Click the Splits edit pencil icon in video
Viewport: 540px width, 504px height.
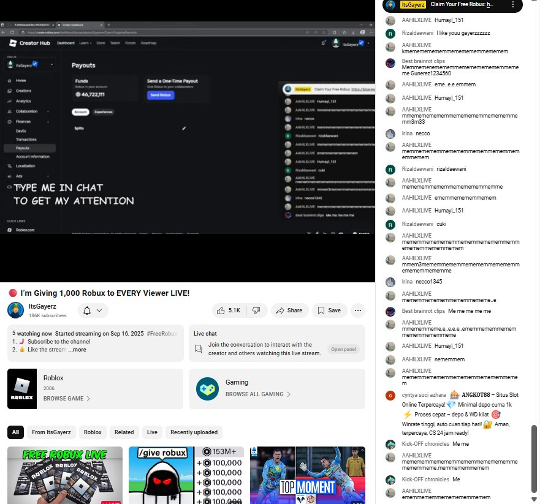tap(184, 129)
